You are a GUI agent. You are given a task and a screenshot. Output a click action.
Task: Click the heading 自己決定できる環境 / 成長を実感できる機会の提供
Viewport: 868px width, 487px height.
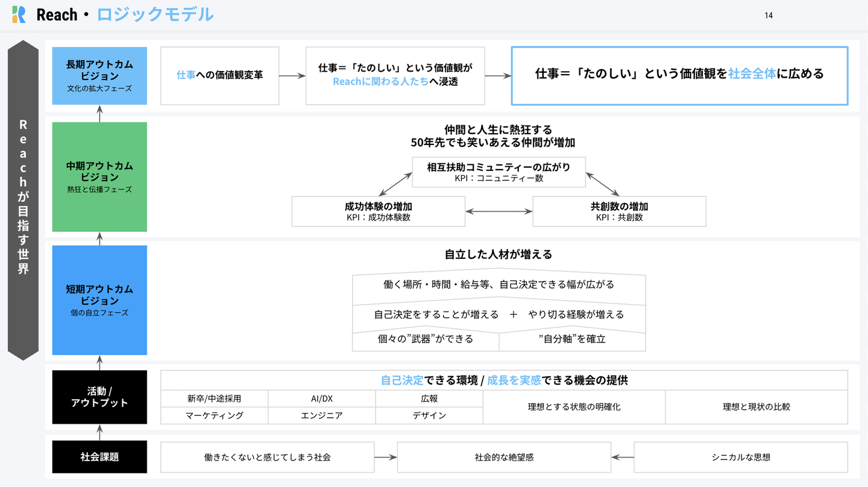coord(504,380)
